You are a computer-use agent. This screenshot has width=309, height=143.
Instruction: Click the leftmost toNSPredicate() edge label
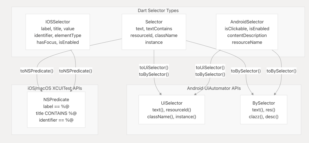pos(37,71)
